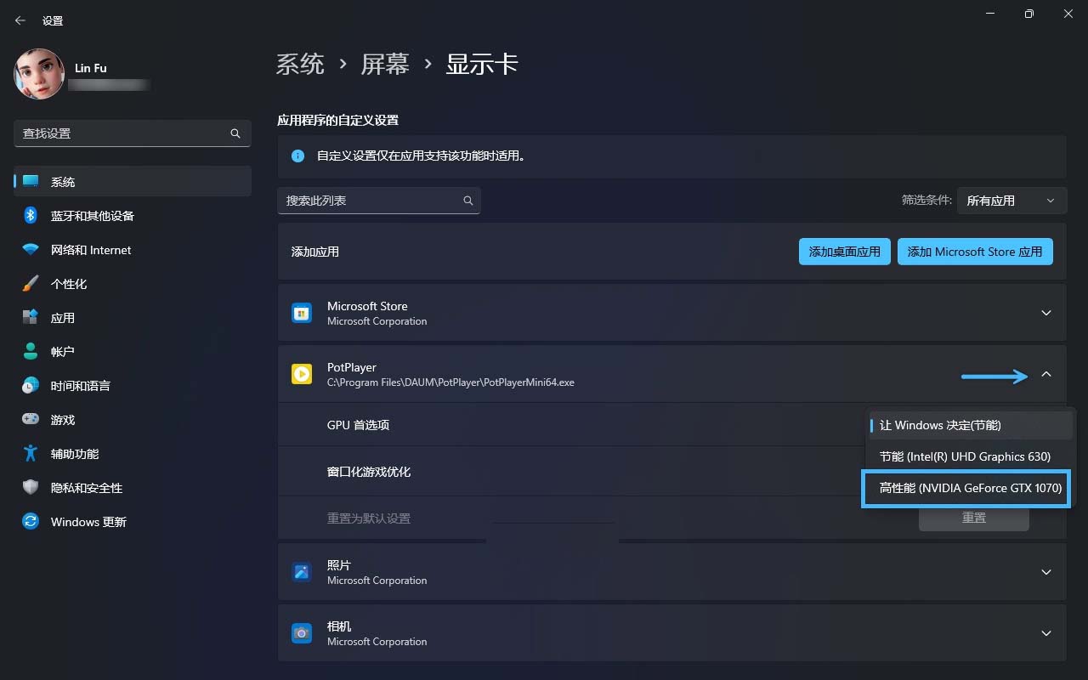Open 个性化 settings page

(x=133, y=284)
